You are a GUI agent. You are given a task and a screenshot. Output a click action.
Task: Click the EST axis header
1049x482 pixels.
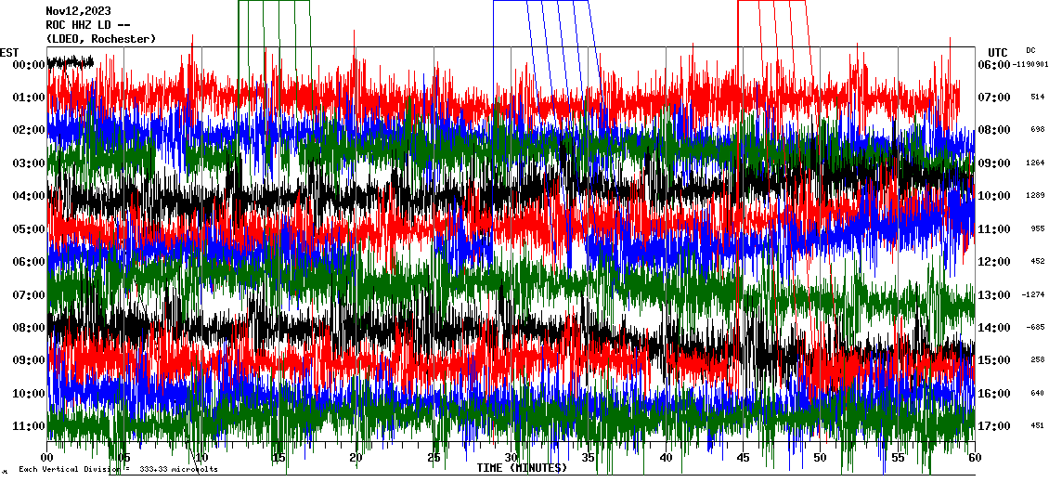tap(9, 52)
